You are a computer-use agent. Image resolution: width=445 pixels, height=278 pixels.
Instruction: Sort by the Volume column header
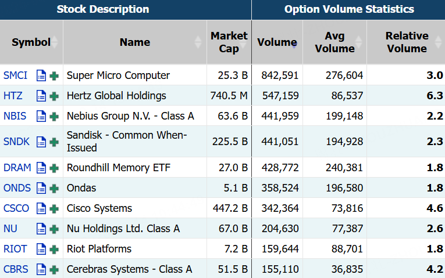(x=277, y=42)
